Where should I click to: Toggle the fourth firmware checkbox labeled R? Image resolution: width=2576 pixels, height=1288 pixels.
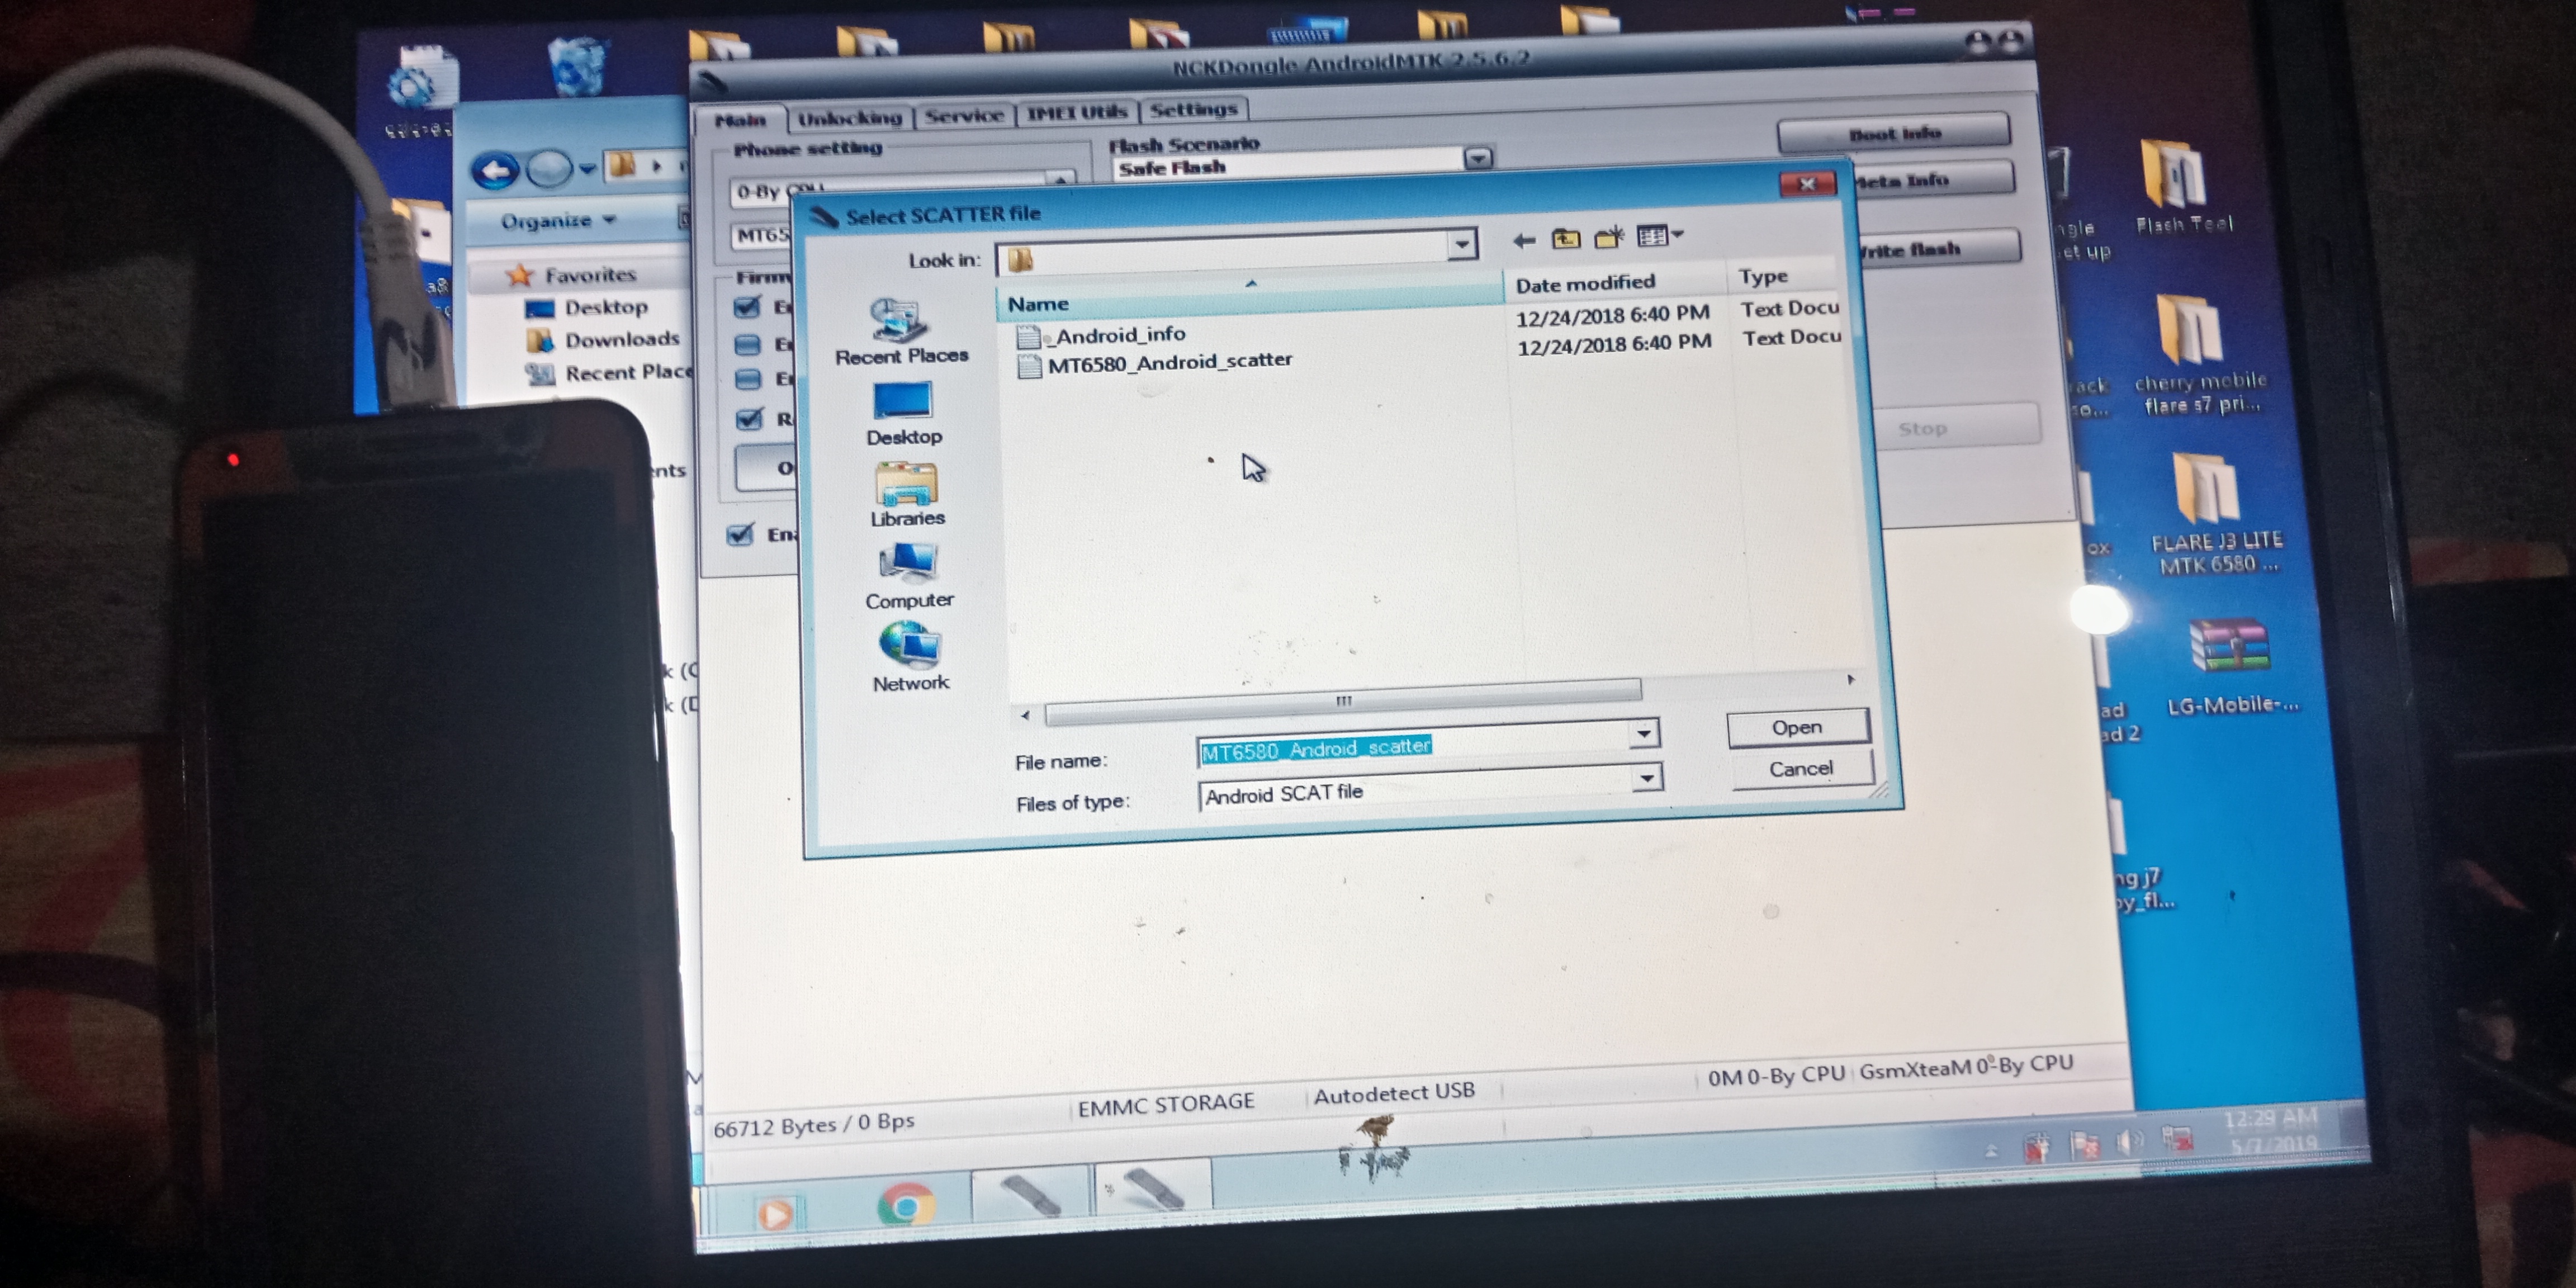(x=749, y=419)
